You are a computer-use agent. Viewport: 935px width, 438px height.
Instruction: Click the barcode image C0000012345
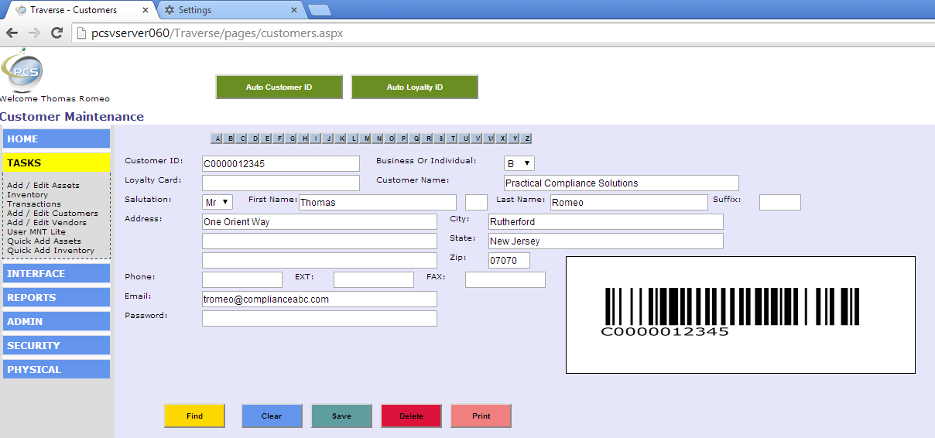pyautogui.click(x=741, y=315)
